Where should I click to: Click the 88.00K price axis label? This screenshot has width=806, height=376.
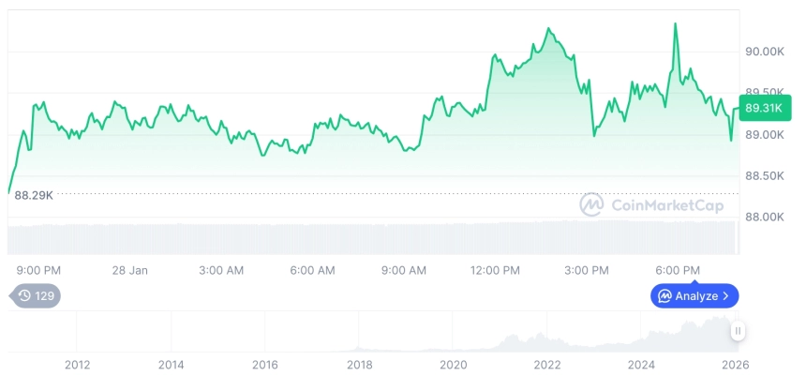pyautogui.click(x=764, y=217)
